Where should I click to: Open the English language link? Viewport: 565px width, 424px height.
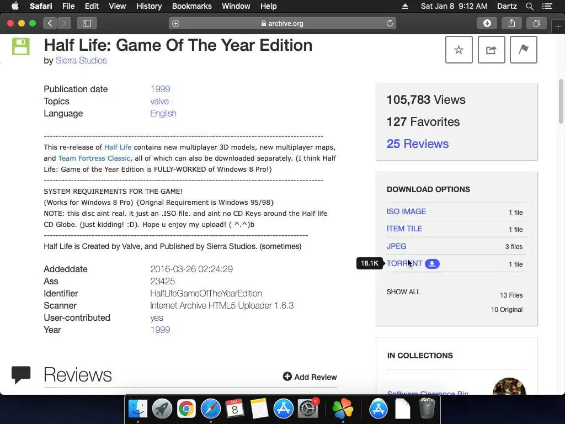point(163,114)
